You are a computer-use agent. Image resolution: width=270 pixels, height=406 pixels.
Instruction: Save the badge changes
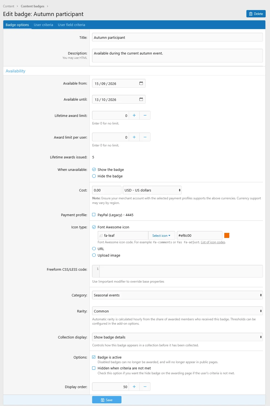pos(107,400)
